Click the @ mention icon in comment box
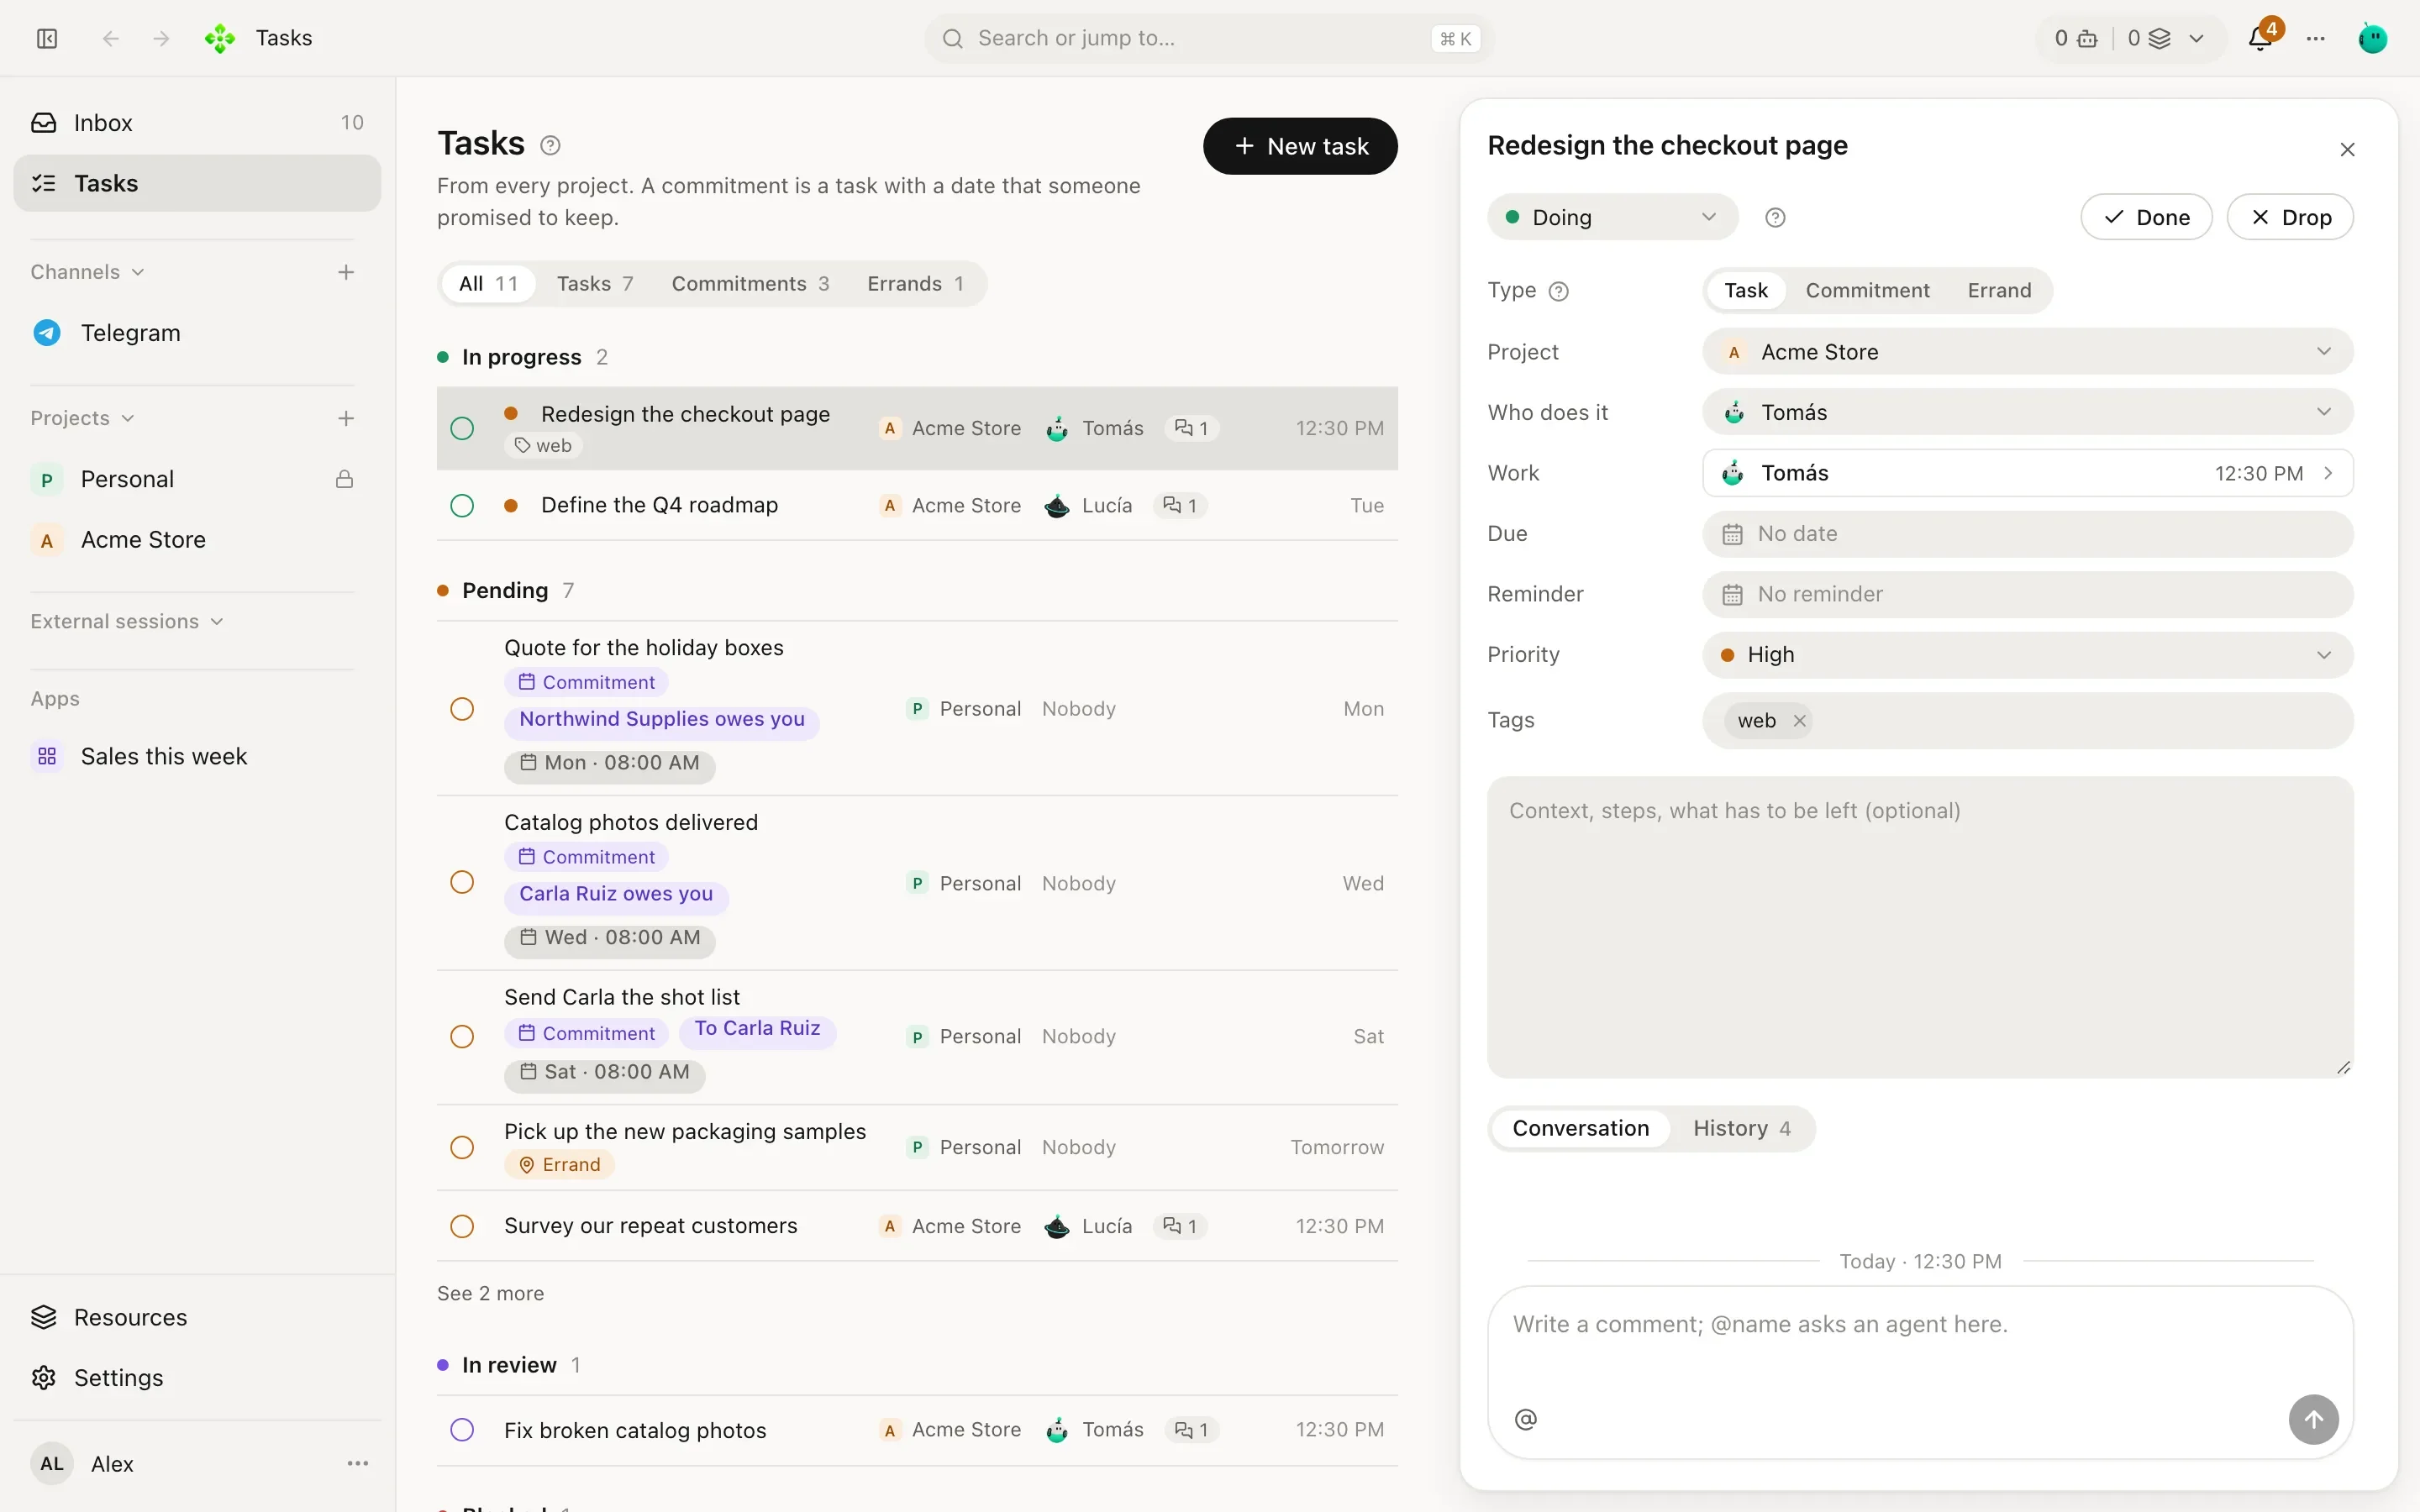The height and width of the screenshot is (1512, 2420). pyautogui.click(x=1526, y=1419)
